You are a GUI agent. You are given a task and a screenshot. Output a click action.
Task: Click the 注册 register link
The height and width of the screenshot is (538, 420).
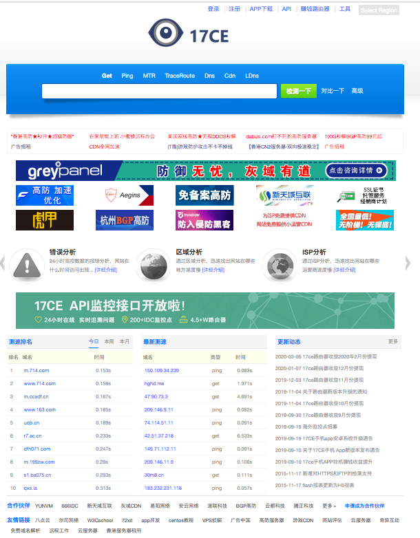point(235,9)
